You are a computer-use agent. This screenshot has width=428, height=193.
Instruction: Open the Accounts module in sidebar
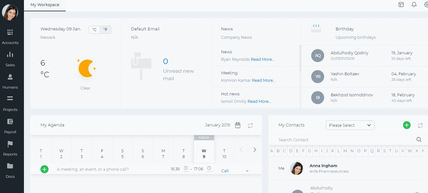[x=10, y=37]
